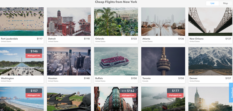Open the Orlando greenhouse thumbnail

pos(116,22)
